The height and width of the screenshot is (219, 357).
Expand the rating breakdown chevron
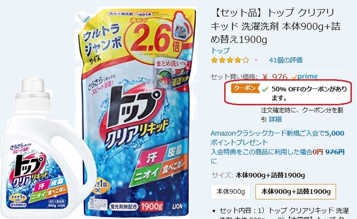click(256, 60)
